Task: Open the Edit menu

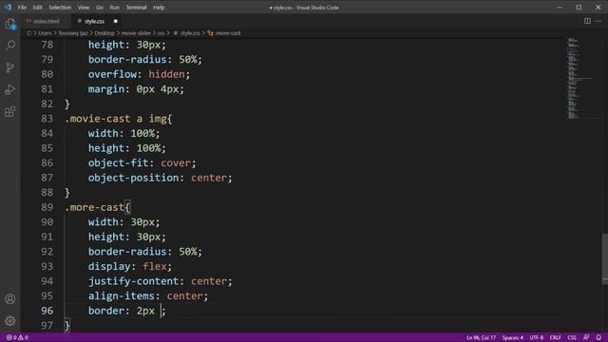Action: click(37, 8)
